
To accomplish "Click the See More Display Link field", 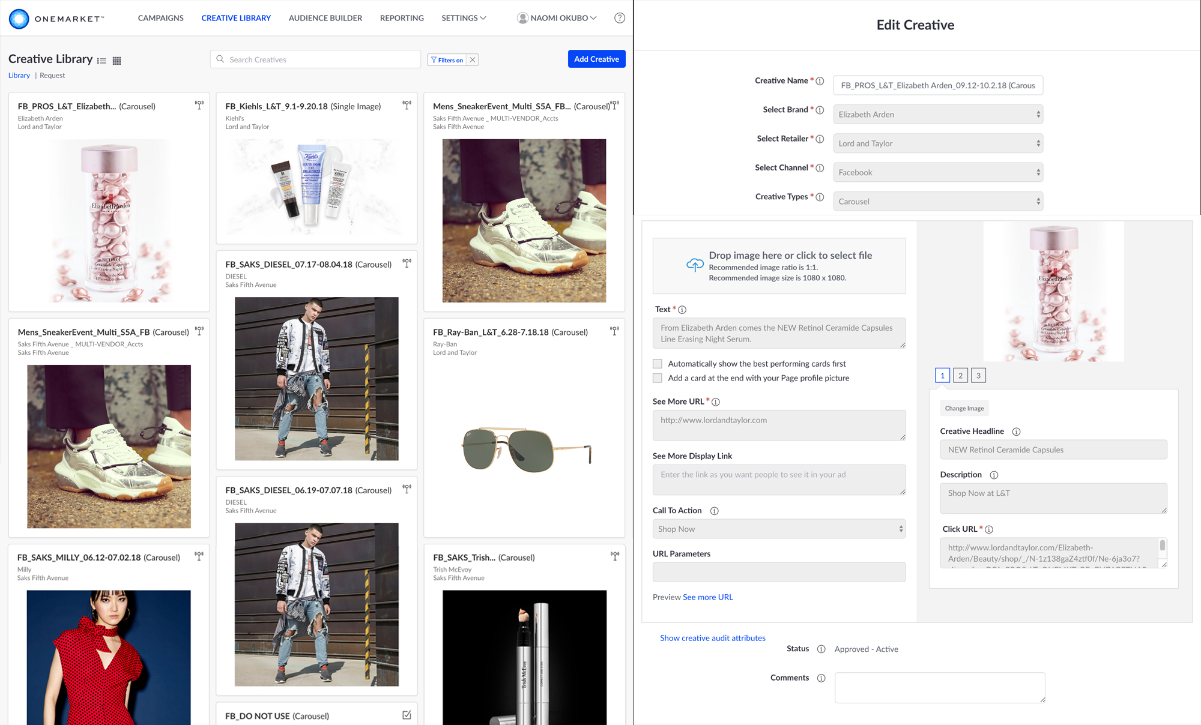I will tap(779, 480).
